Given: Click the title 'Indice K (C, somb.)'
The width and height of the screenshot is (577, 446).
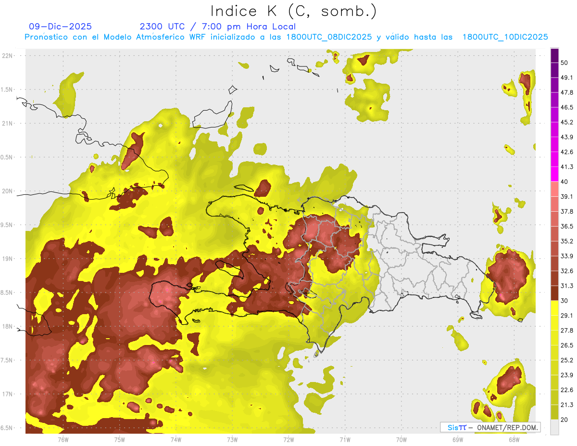Looking at the screenshot, I should click(x=294, y=11).
